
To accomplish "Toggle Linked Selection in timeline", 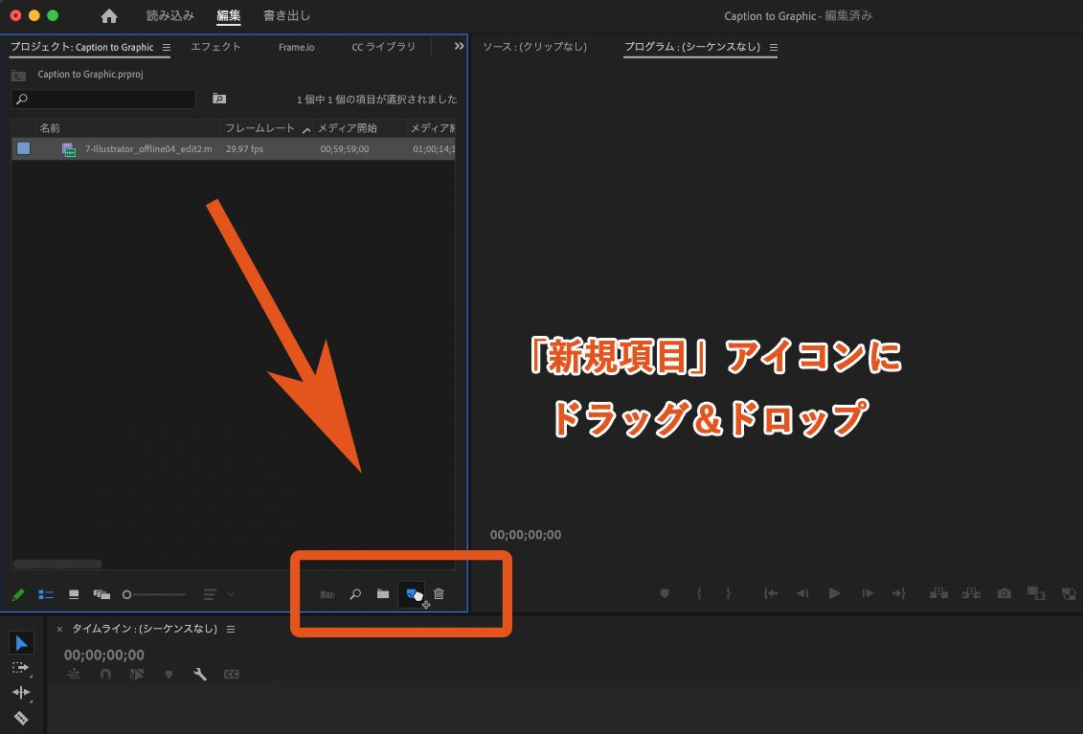I will [137, 674].
